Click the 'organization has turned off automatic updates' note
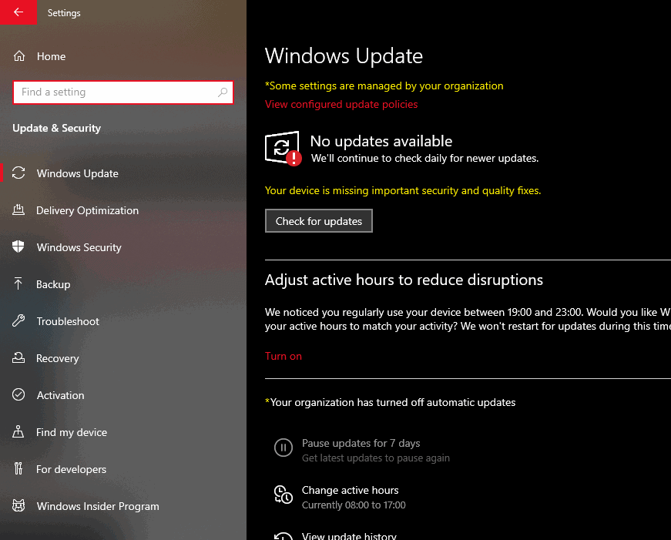 [390, 402]
